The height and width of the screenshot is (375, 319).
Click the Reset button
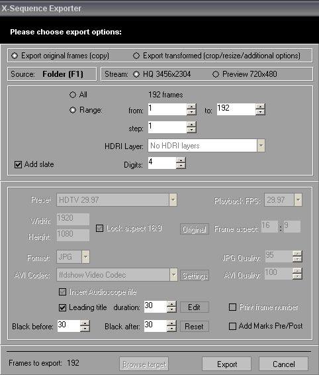click(195, 326)
